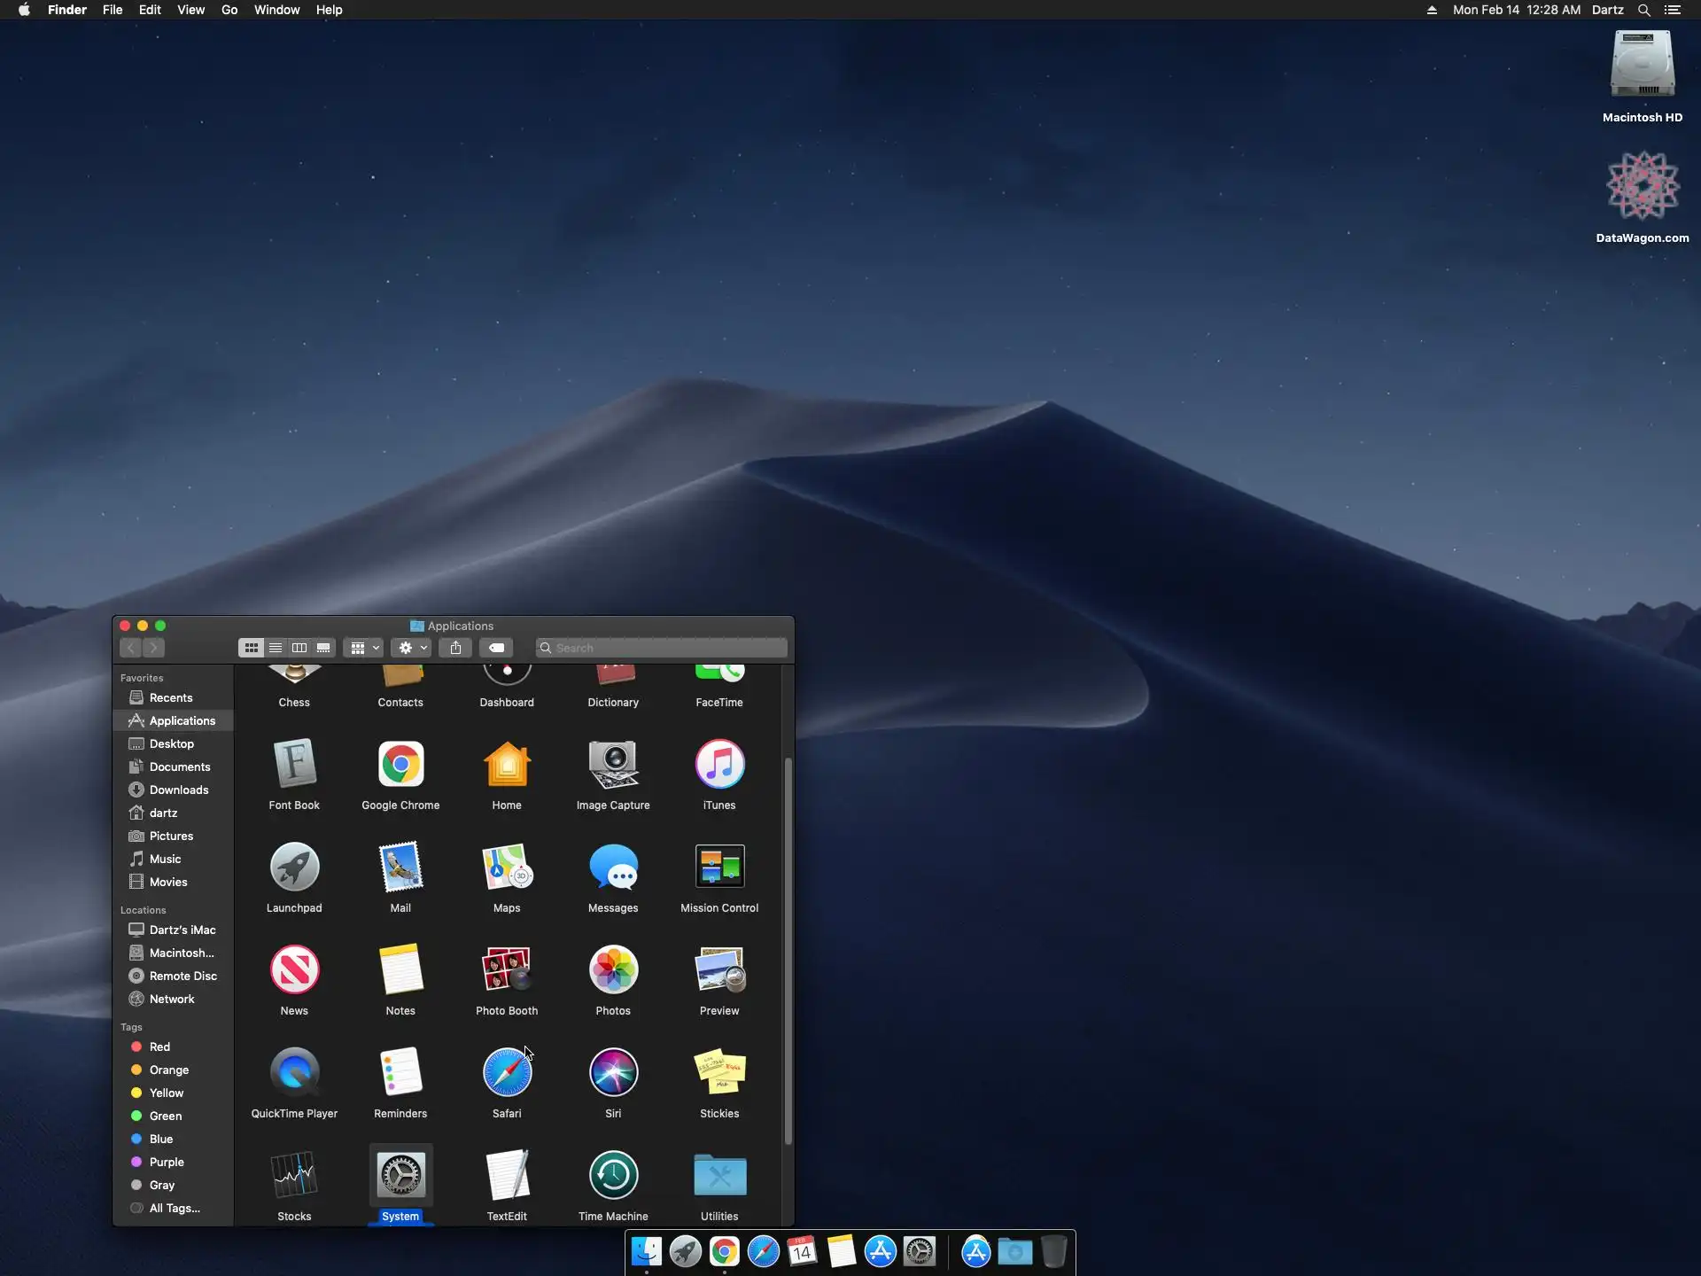Screen dimensions: 1701x1276
Task: Switch to gallery view mode
Action: [323, 648]
